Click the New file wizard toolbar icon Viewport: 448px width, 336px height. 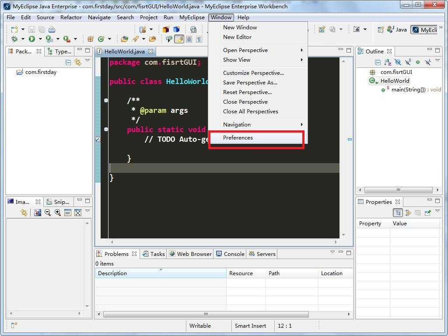pos(14,29)
